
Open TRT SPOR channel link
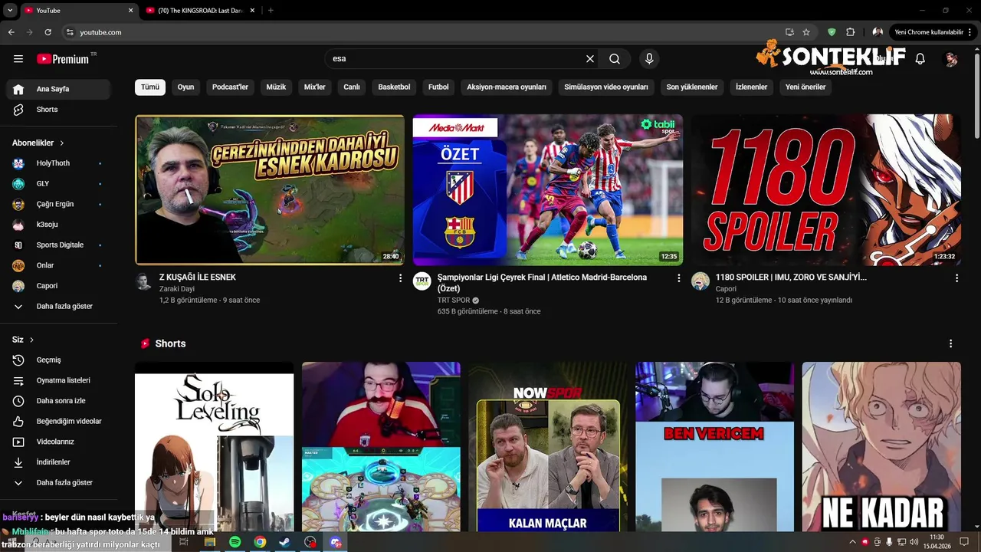click(x=454, y=301)
